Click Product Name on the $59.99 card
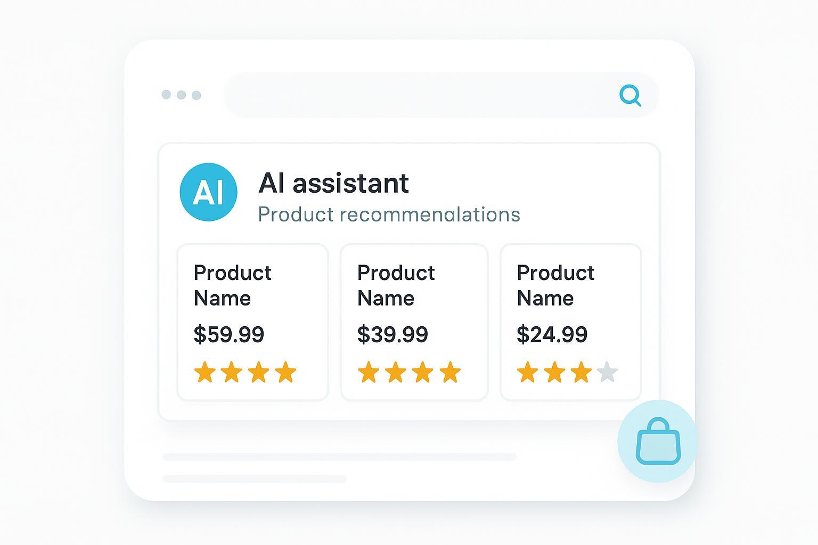Image resolution: width=818 pixels, height=545 pixels. (232, 285)
